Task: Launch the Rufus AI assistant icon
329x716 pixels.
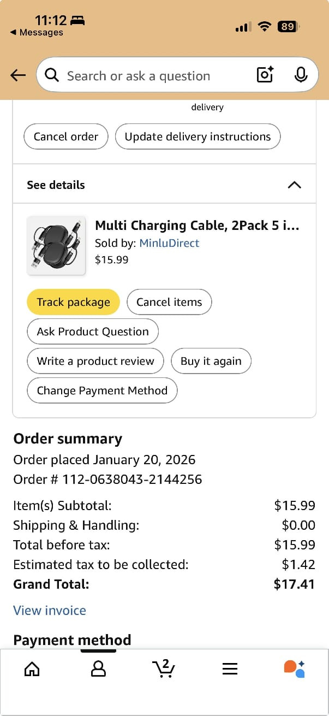Action: 295,668
